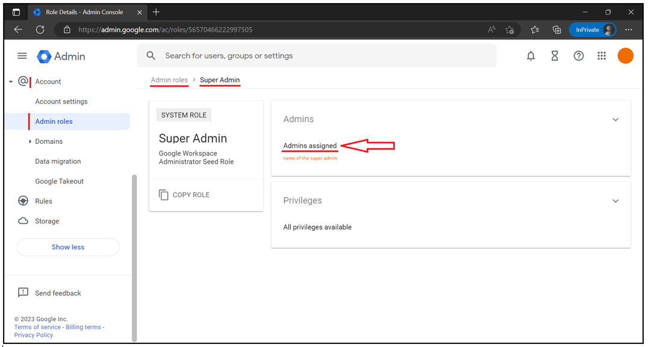Reload the page
This screenshot has height=347, width=648.
tap(40, 29)
